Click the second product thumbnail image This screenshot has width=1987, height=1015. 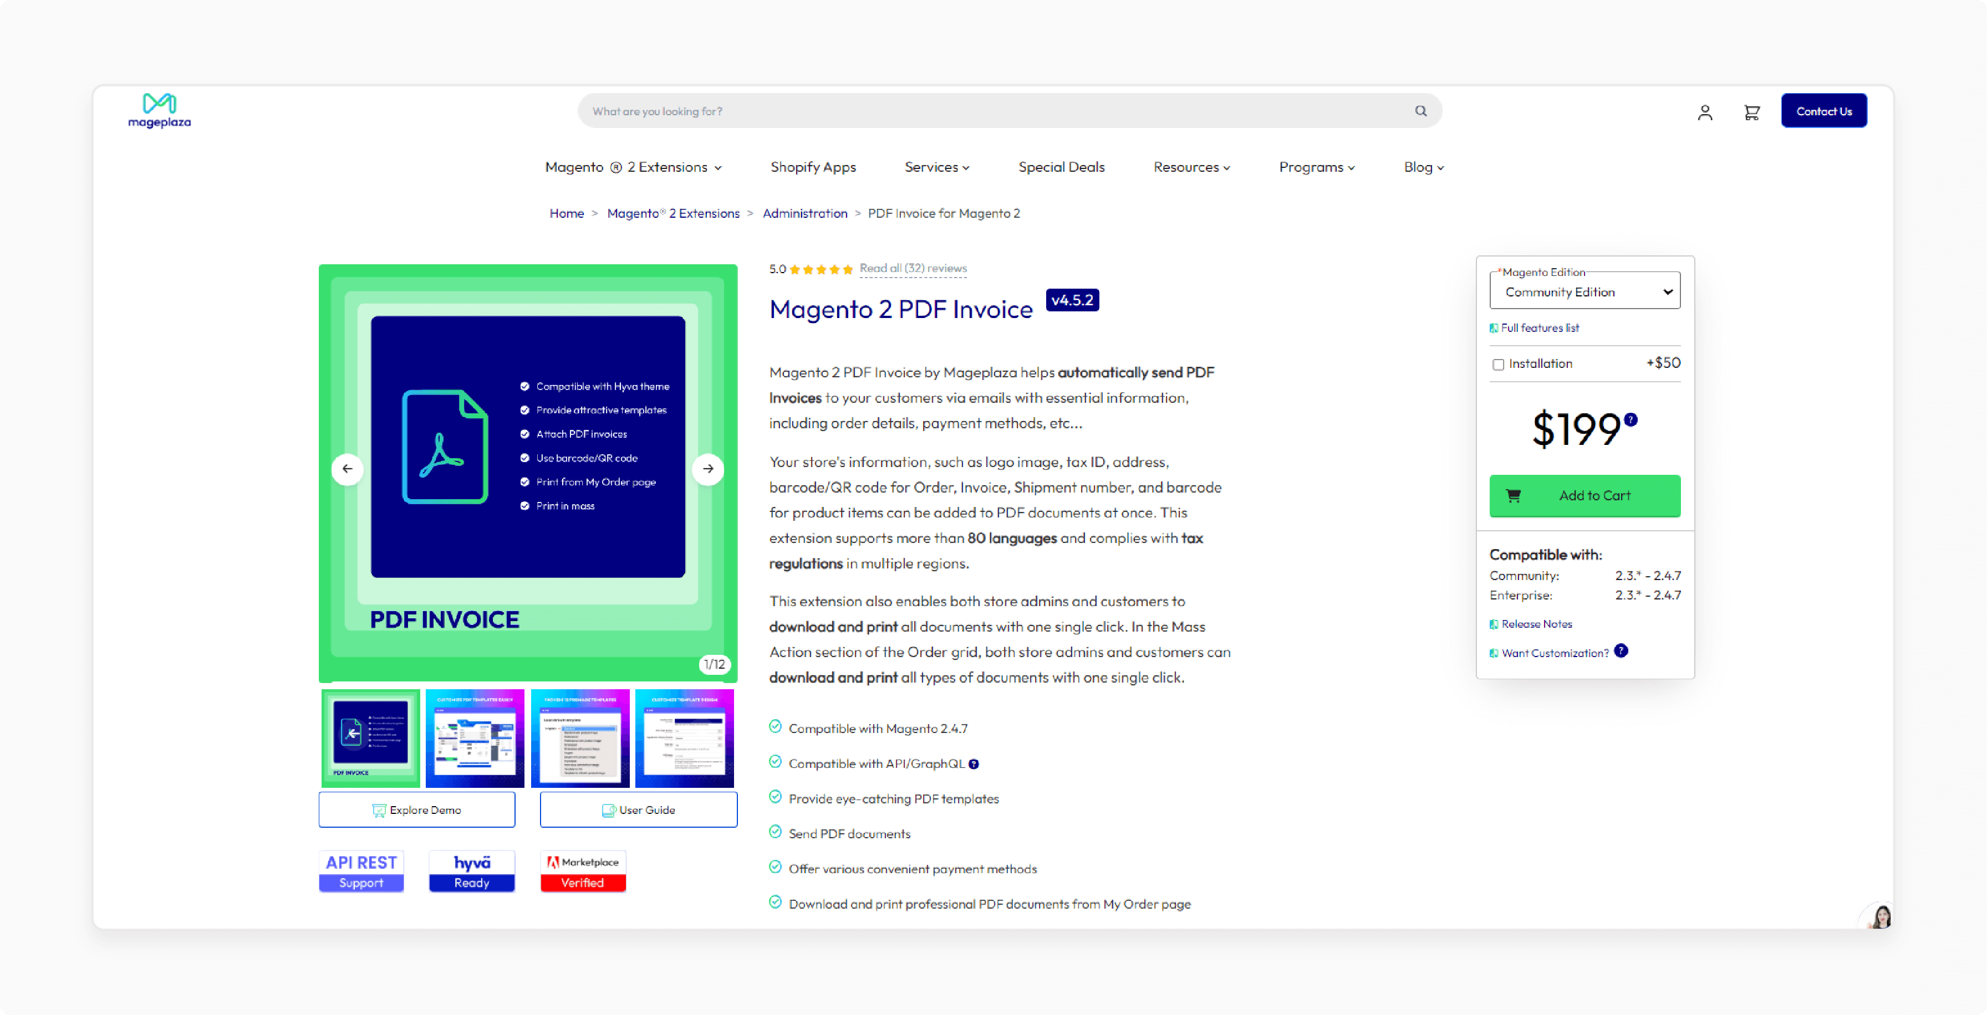pos(475,738)
